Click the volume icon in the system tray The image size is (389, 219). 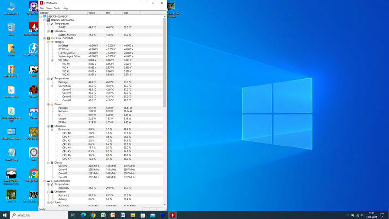tap(362, 215)
